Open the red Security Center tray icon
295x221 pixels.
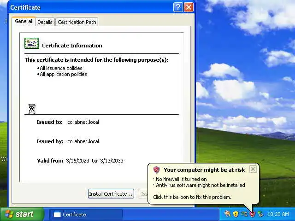(x=252, y=214)
